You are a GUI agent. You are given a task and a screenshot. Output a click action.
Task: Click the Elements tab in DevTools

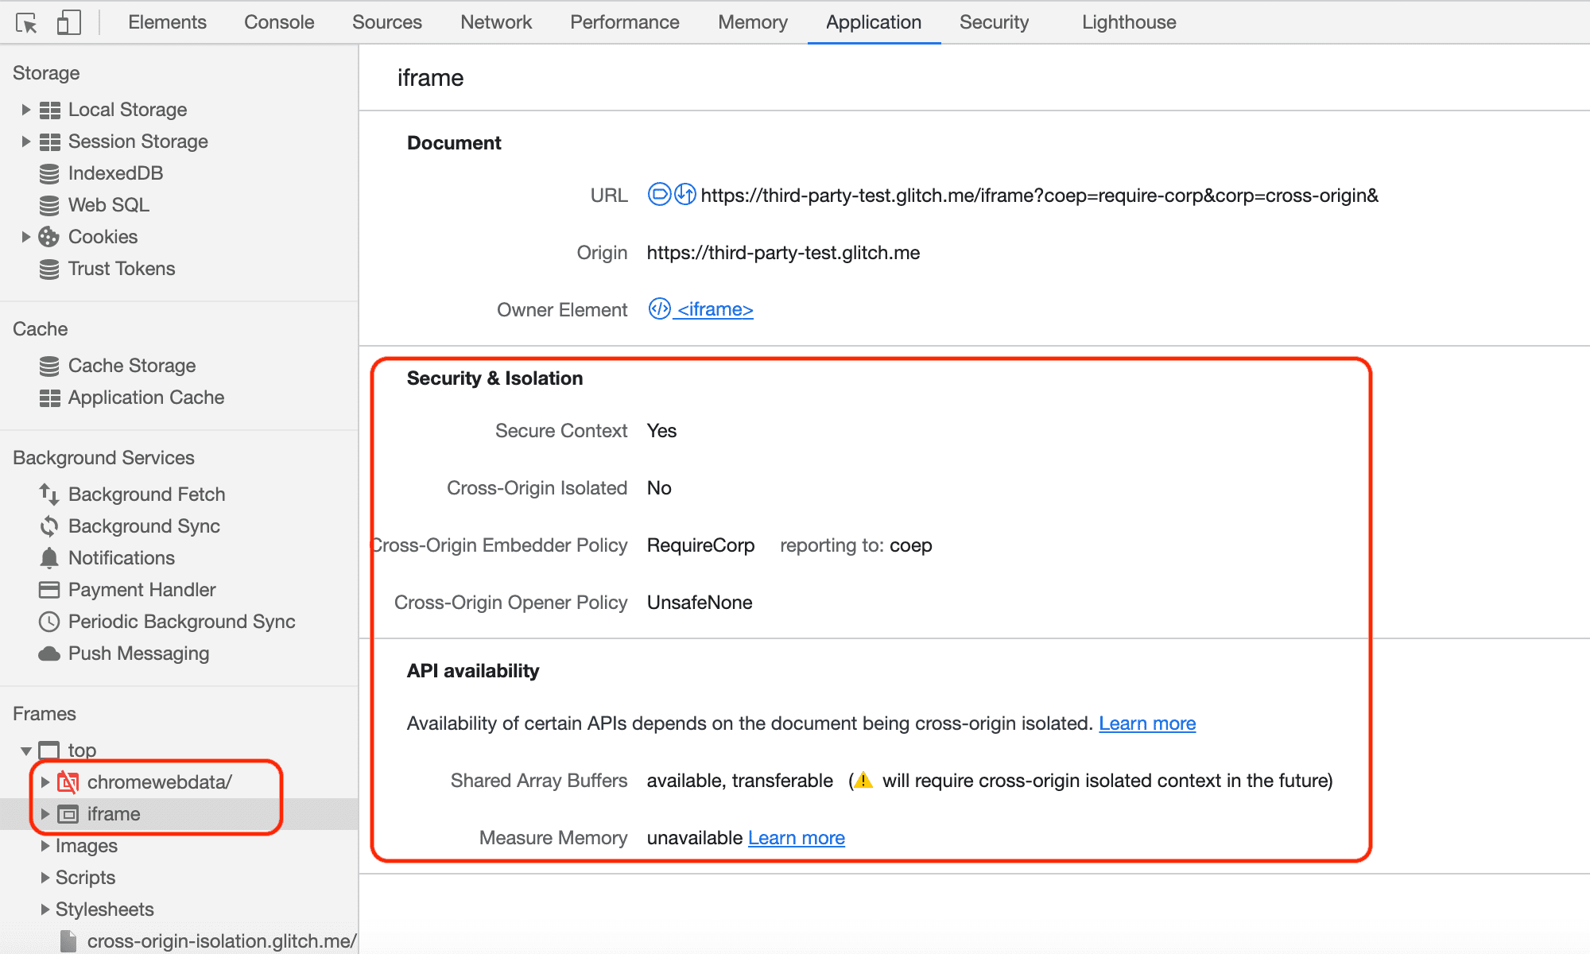(x=166, y=21)
